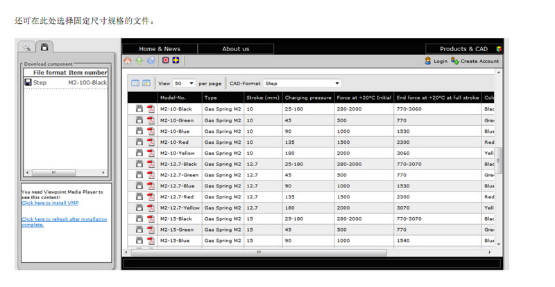Click the Force at +20°C Initial header

(364, 98)
